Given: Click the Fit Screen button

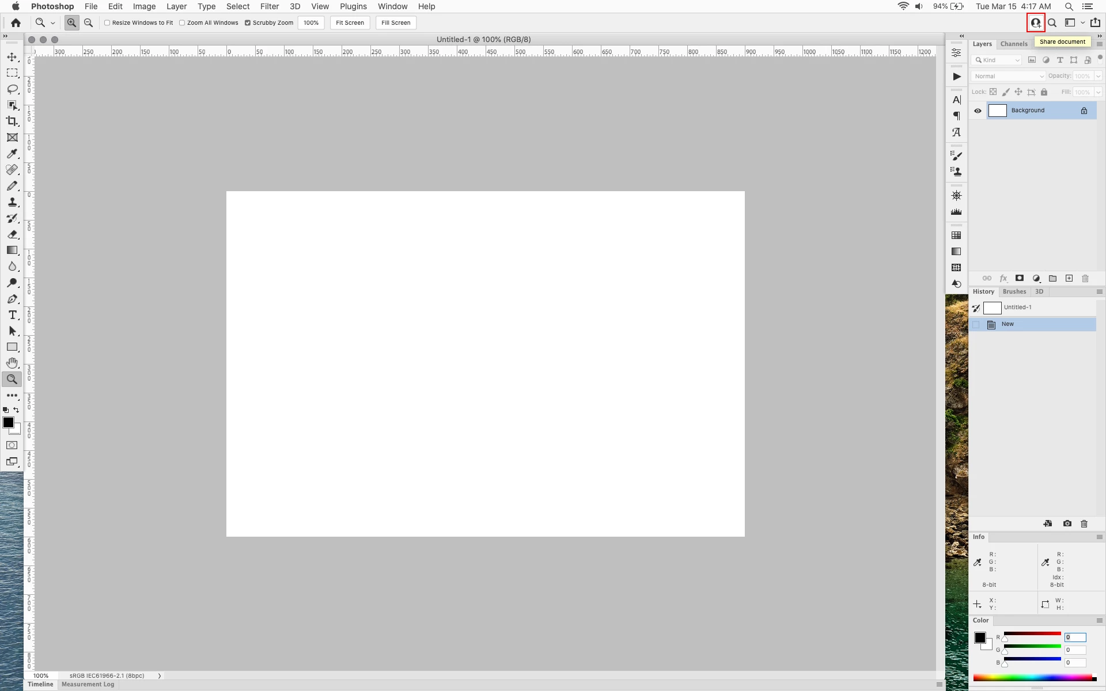Looking at the screenshot, I should [x=350, y=23].
